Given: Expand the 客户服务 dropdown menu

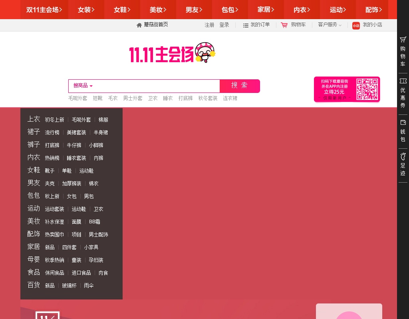Looking at the screenshot, I should 330,25.
